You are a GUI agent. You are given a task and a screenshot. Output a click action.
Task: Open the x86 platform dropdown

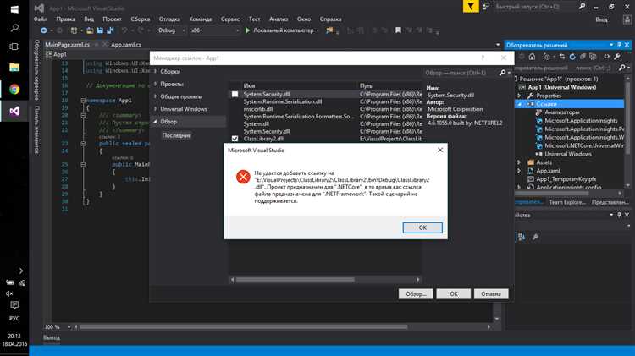tap(215, 30)
